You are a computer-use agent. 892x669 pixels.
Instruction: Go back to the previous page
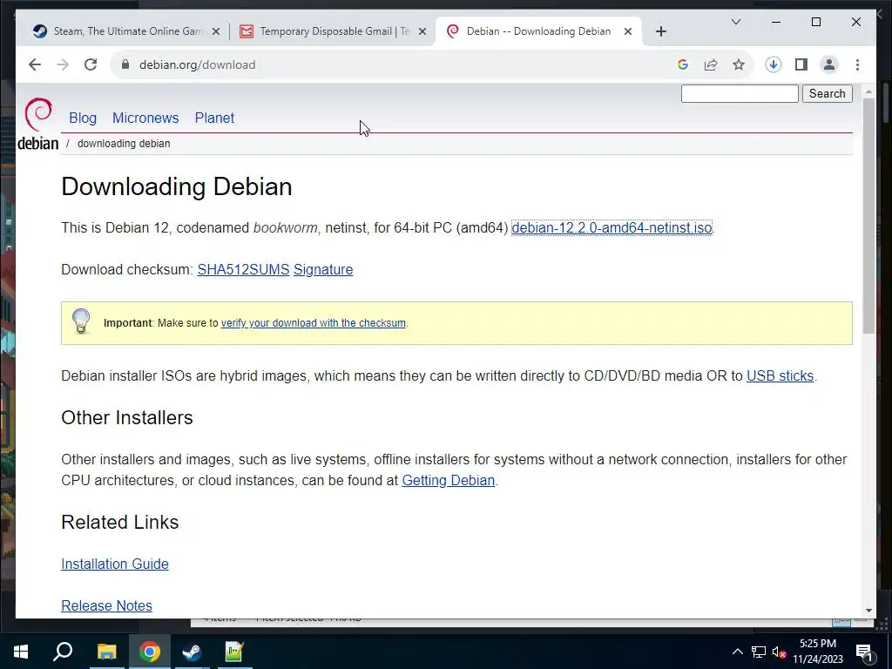pos(35,64)
